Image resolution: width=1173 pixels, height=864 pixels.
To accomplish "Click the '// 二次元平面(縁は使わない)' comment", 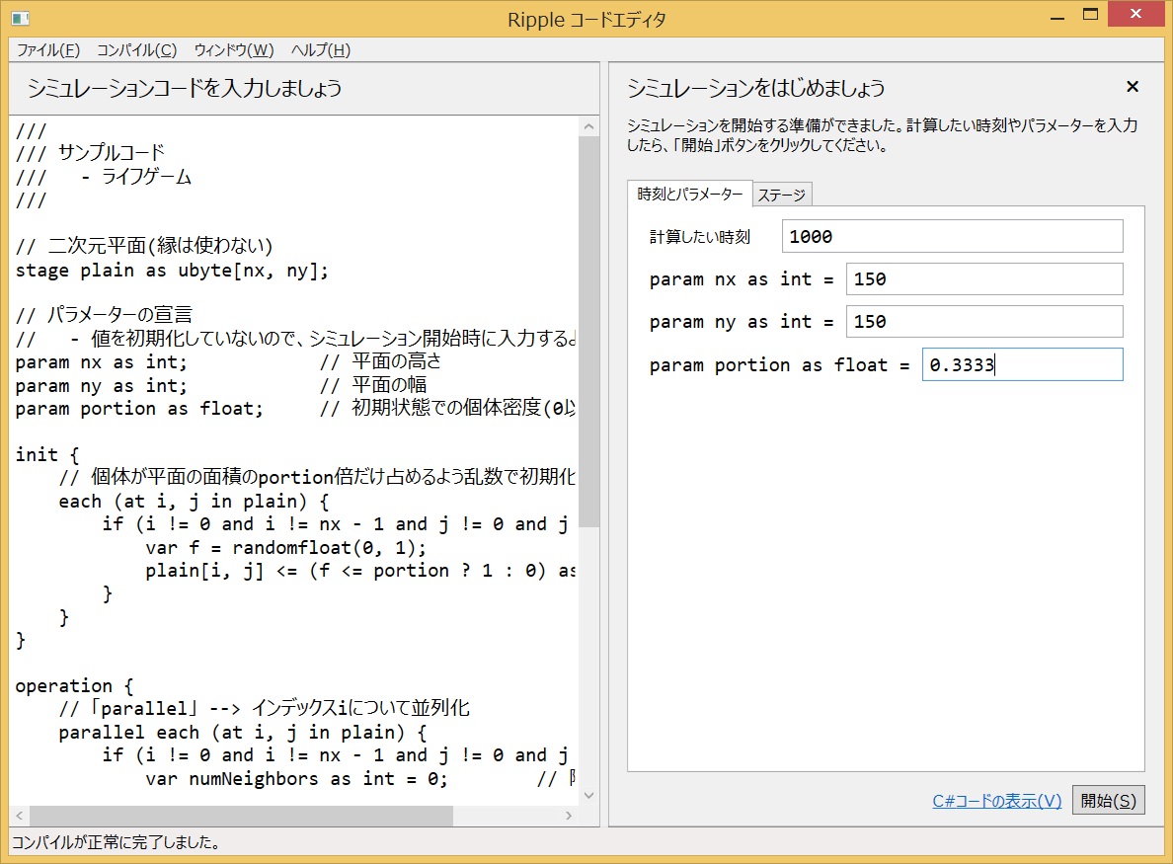I will [143, 246].
